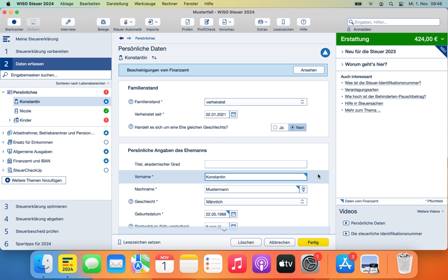Open the Darstellung menu
Image resolution: width=448 pixels, height=280 pixels.
click(117, 4)
